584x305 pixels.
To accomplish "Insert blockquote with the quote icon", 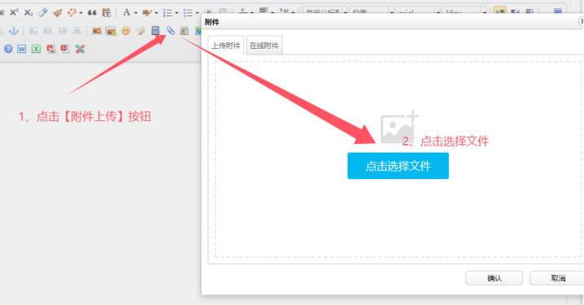I will coord(92,13).
